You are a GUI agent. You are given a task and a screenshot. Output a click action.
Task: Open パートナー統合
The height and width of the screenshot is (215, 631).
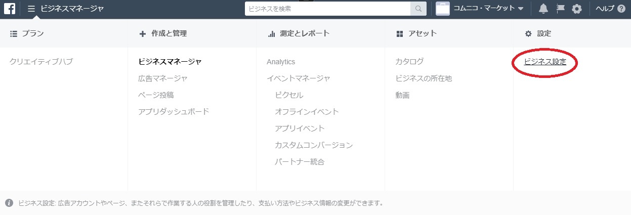click(x=300, y=162)
